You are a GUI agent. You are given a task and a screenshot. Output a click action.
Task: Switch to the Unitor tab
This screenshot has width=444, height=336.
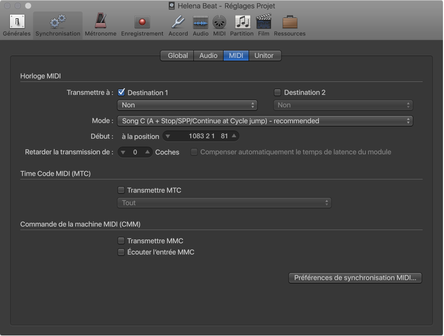coord(264,55)
